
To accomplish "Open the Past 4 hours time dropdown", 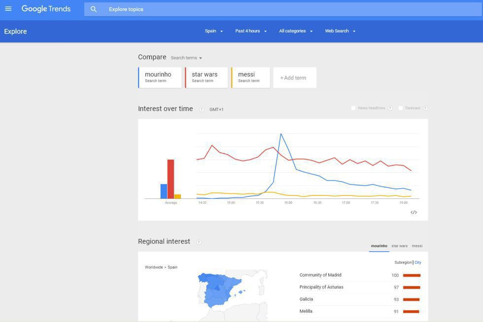I will tap(251, 31).
